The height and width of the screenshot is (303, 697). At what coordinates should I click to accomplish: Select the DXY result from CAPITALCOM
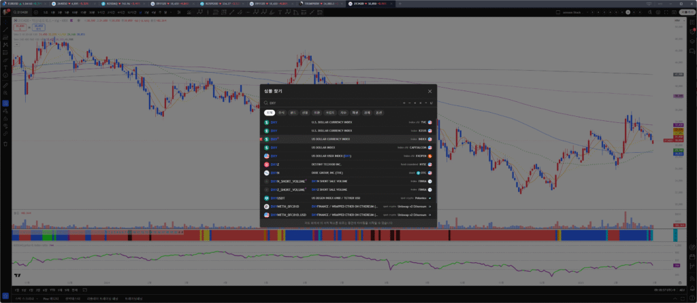click(x=348, y=147)
